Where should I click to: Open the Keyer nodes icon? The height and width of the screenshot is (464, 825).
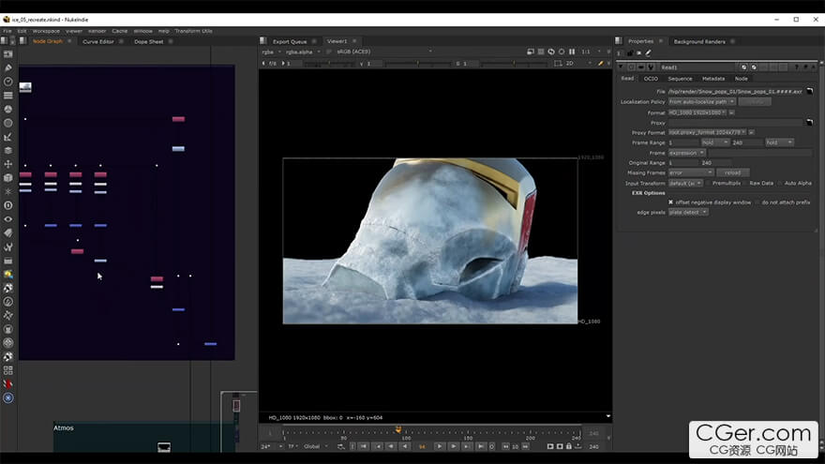pyautogui.click(x=7, y=137)
